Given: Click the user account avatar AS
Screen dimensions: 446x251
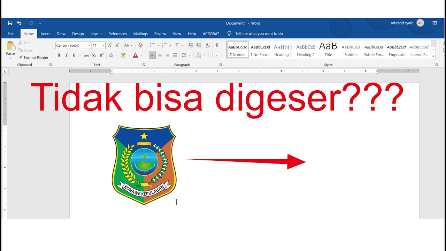Looking at the screenshot, I should pyautogui.click(x=420, y=23).
